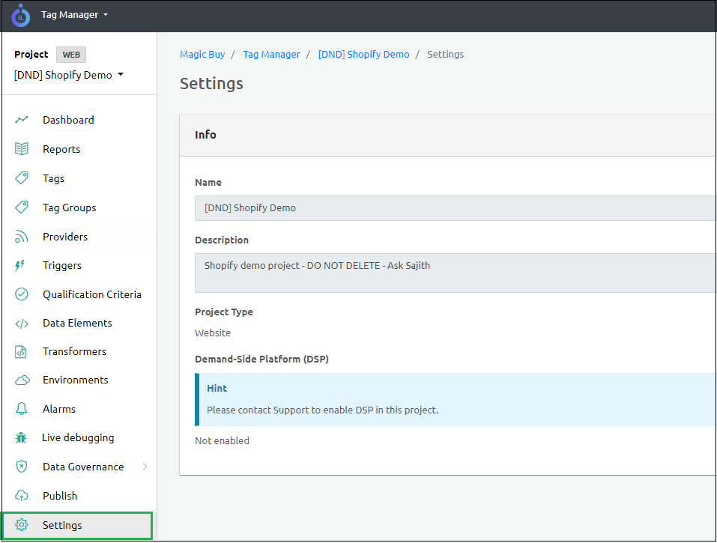Screen dimensions: 717x543
Task: Open the [DND] Shopify Demo project selector
Action: (x=69, y=75)
